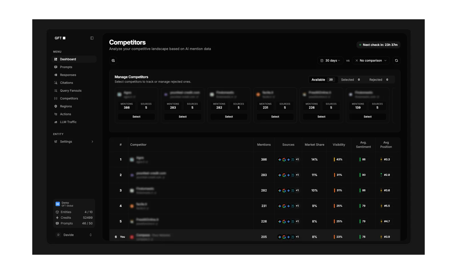457x274 pixels.
Task: Click the LLM Traffic chart icon
Action: point(56,122)
